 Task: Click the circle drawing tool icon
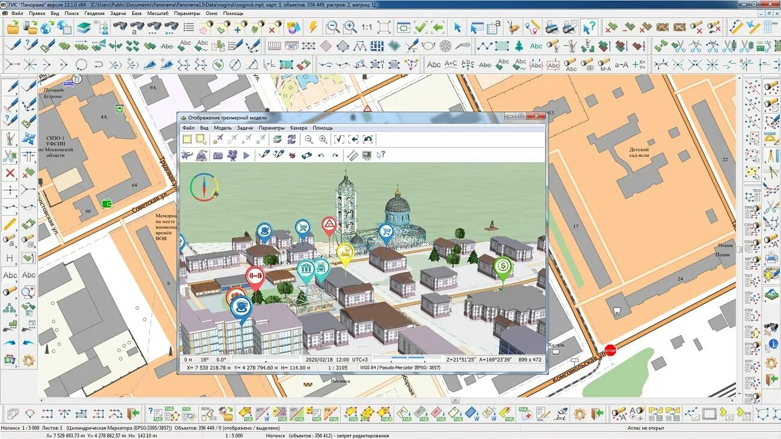[x=81, y=64]
